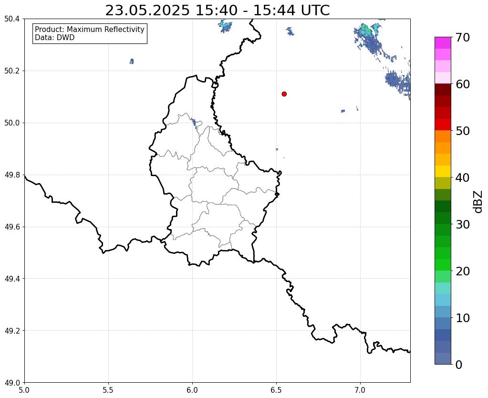488x398 pixels.
Task: Click the colorbar tick label 50
Action: click(463, 131)
